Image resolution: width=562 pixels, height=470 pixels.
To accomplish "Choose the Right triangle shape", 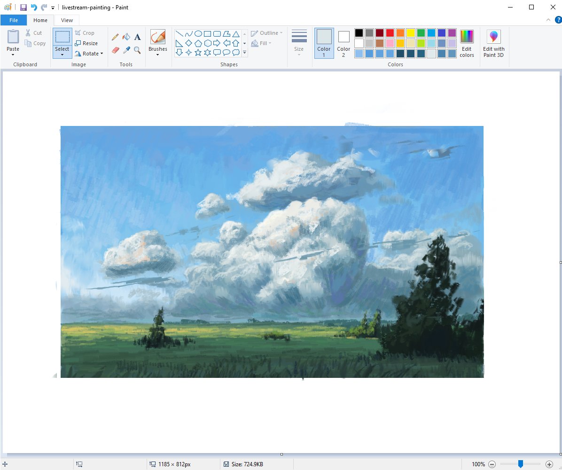I will coord(179,43).
